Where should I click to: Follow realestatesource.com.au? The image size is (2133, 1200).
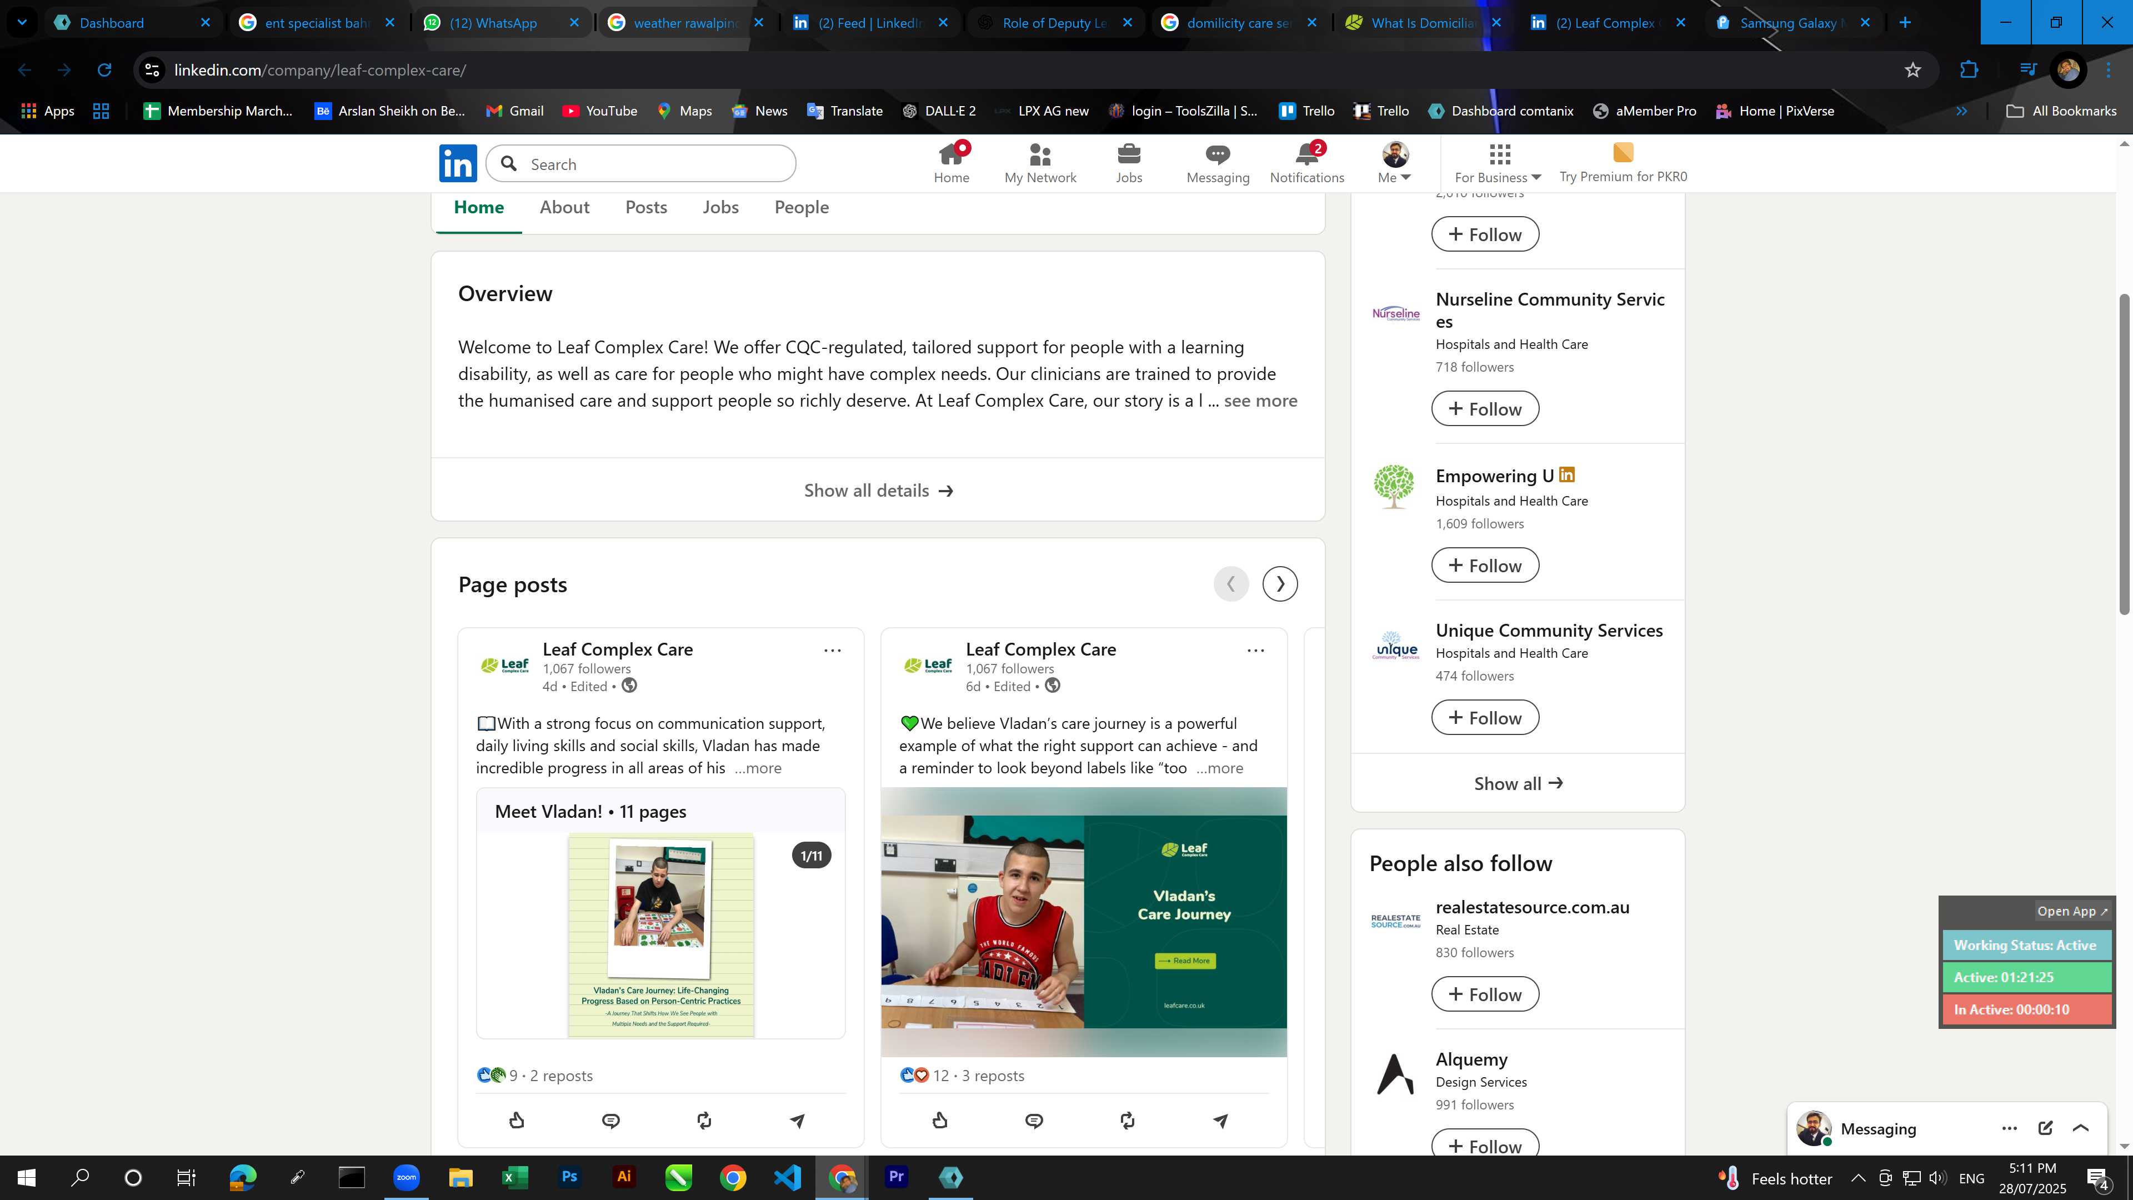[1485, 994]
